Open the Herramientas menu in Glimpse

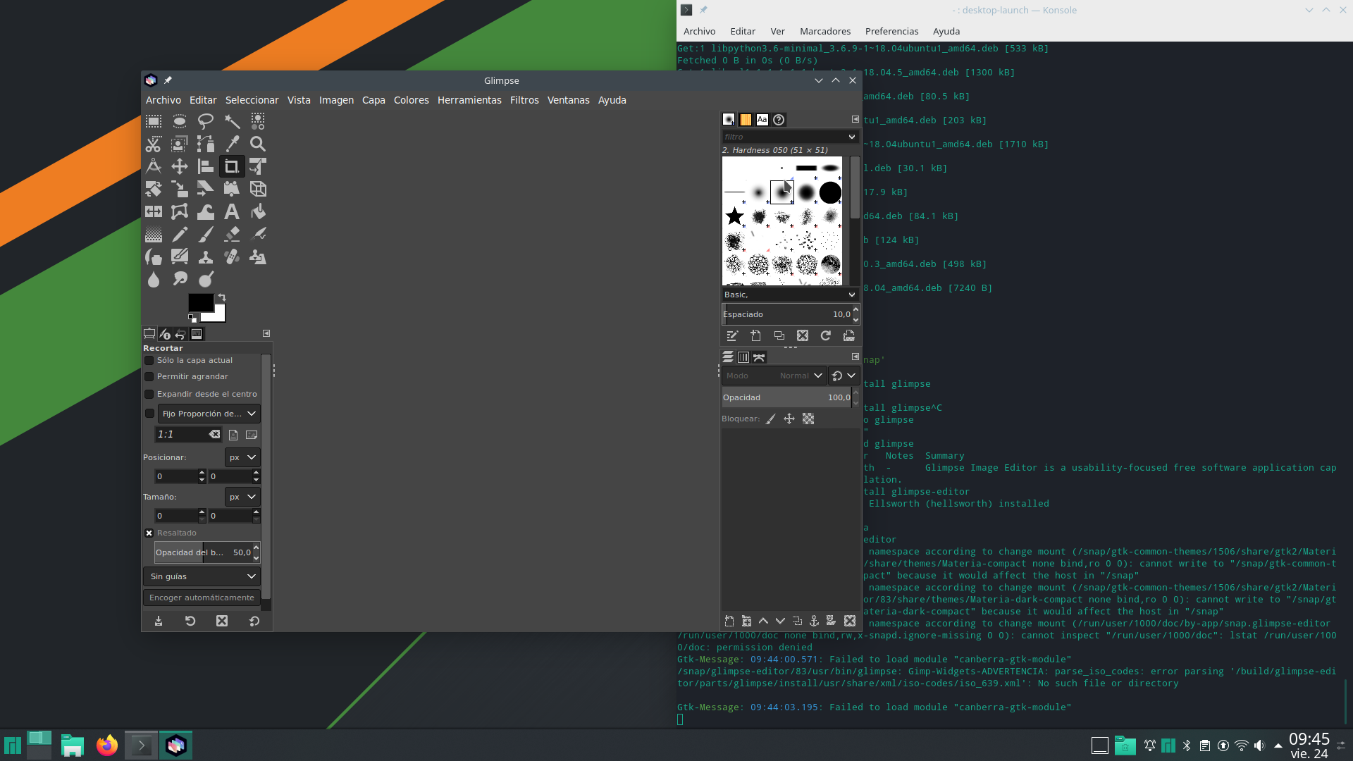469,100
